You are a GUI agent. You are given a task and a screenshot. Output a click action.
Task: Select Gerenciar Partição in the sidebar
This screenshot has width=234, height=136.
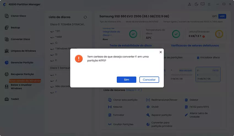[x=22, y=63]
